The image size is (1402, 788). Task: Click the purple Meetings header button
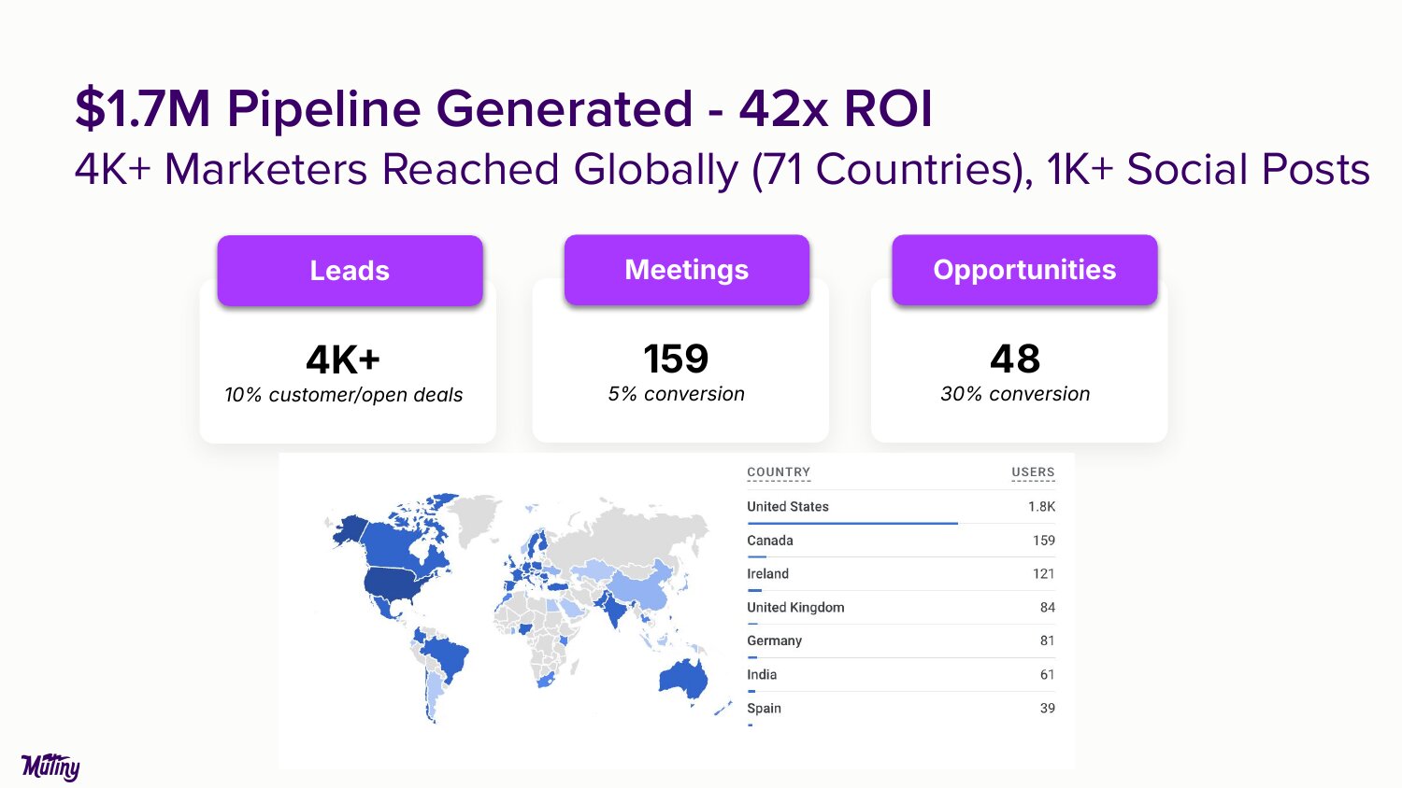tap(686, 270)
